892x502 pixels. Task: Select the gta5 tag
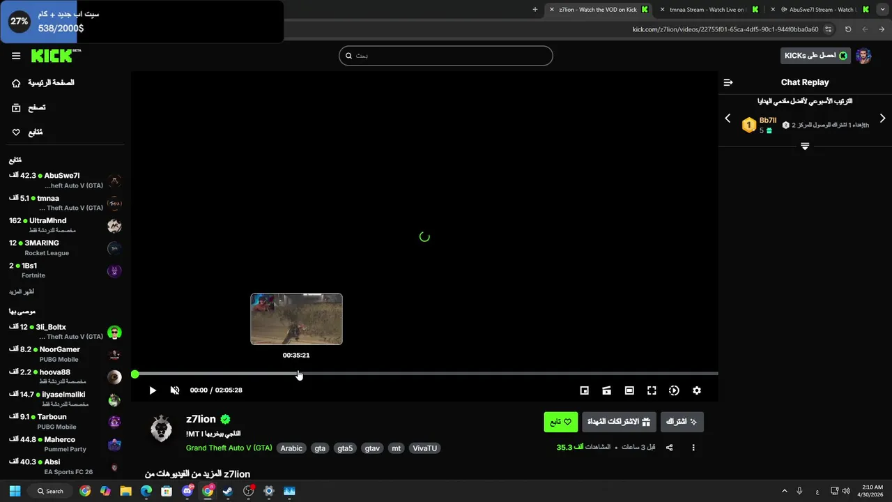pos(345,448)
